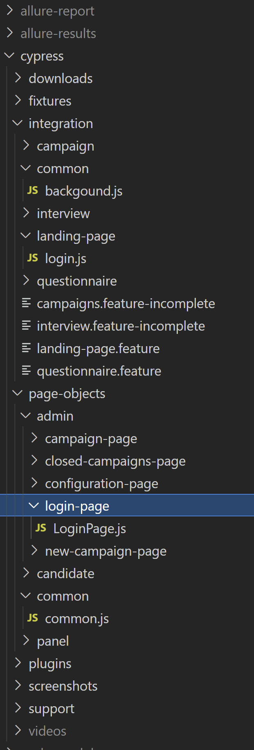Select the allure-results folder

58,34
